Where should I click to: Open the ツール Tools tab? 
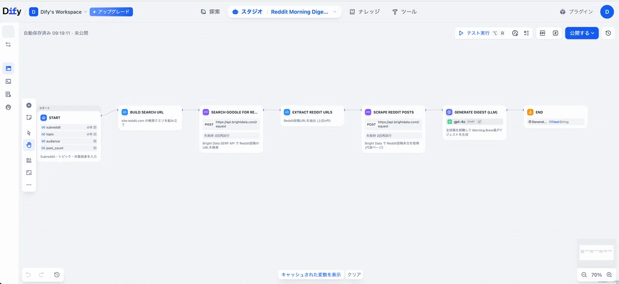tap(404, 11)
